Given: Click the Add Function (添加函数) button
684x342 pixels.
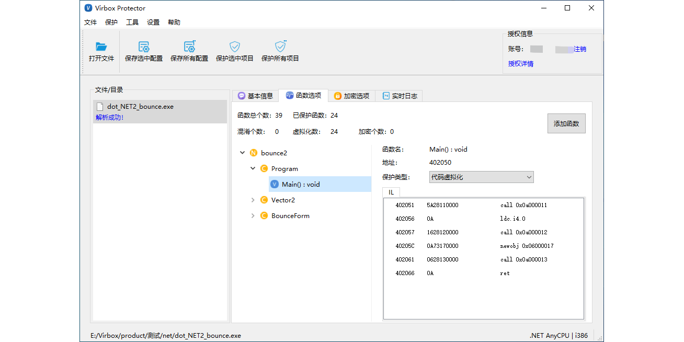Looking at the screenshot, I should pos(566,124).
